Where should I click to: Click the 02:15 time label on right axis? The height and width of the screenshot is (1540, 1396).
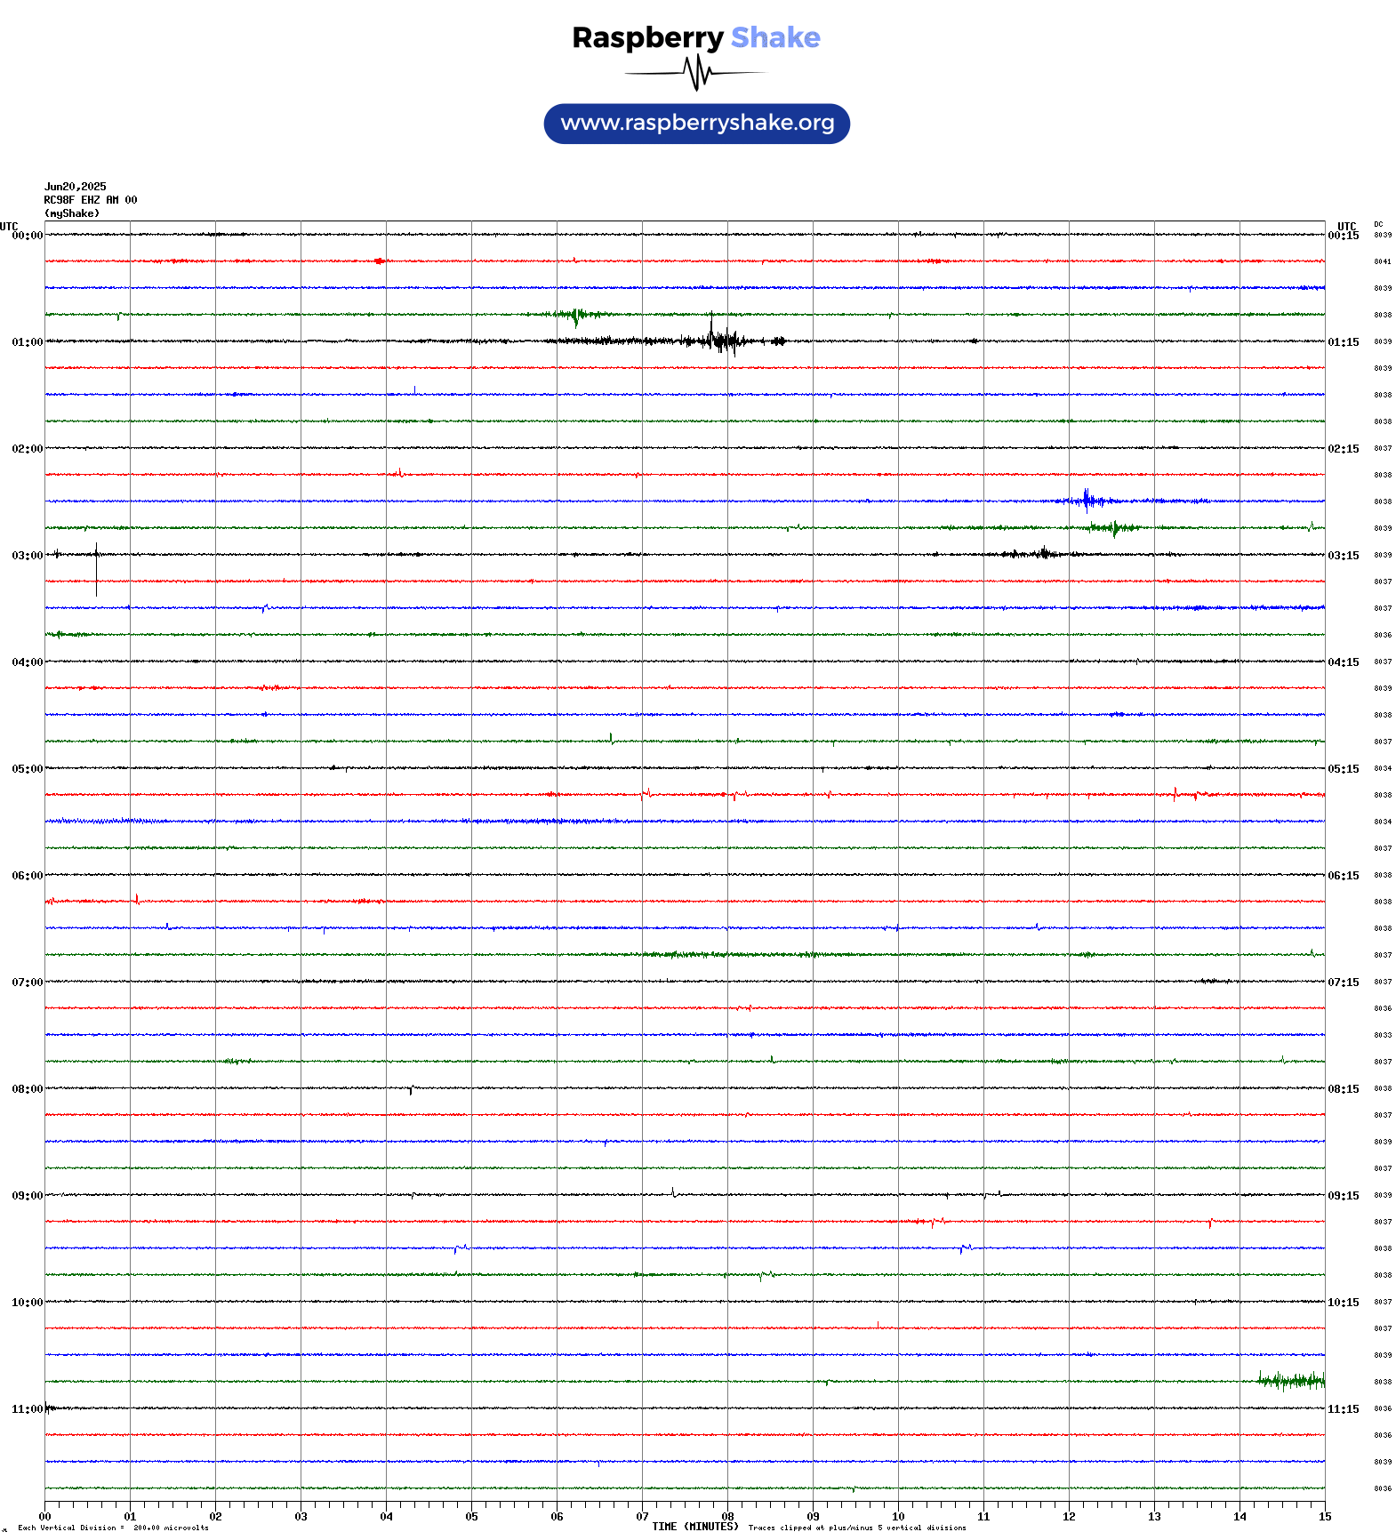(1344, 449)
